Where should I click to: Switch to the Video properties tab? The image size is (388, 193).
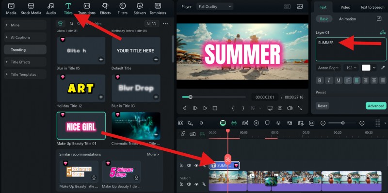[x=345, y=7]
